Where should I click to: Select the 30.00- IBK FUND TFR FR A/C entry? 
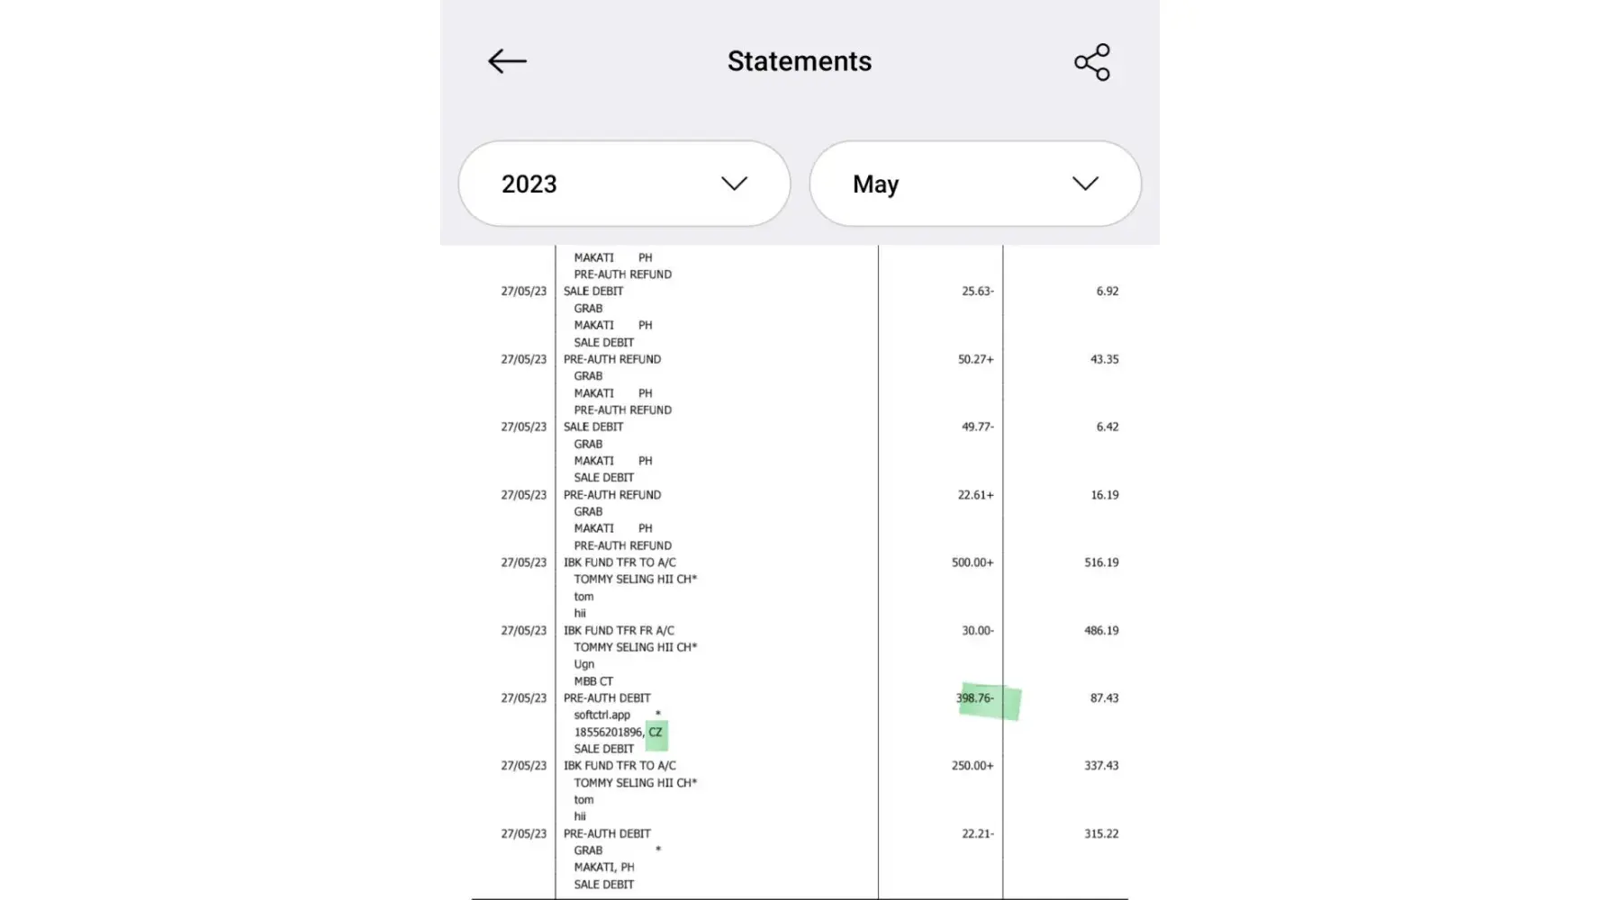point(619,631)
